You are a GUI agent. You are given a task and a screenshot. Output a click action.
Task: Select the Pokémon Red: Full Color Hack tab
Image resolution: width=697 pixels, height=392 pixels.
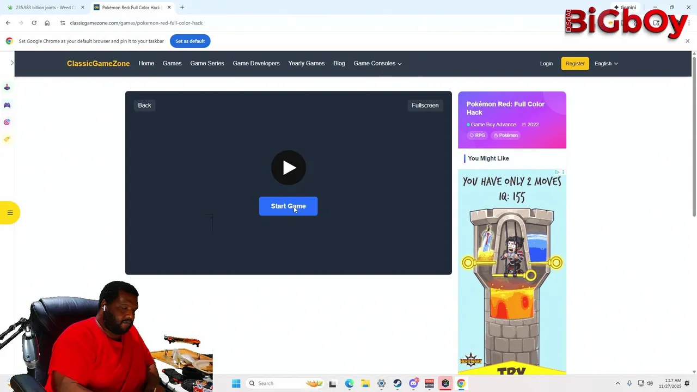(132, 8)
